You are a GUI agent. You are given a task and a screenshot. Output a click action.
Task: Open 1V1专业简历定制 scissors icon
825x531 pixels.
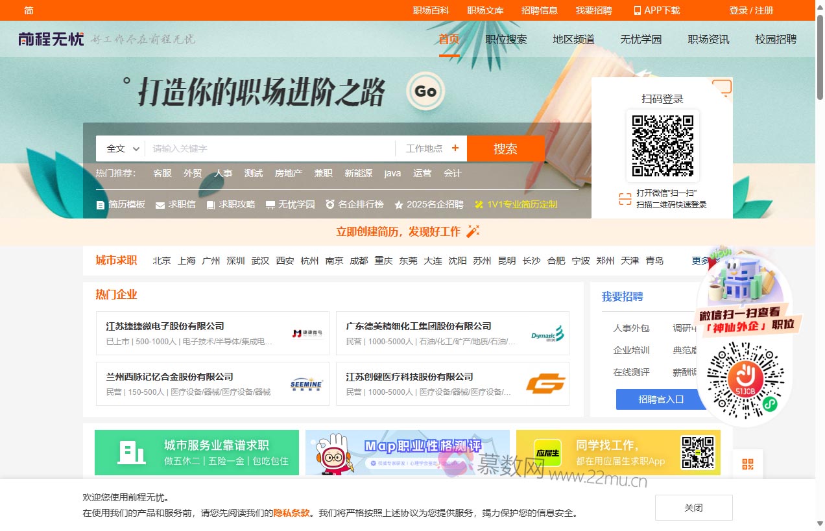click(x=479, y=204)
